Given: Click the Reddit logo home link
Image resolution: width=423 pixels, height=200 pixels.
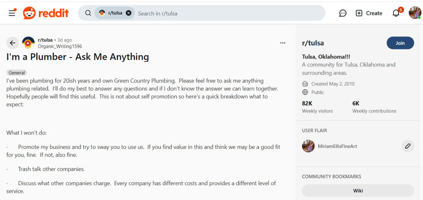Looking at the screenshot, I should tap(46, 13).
